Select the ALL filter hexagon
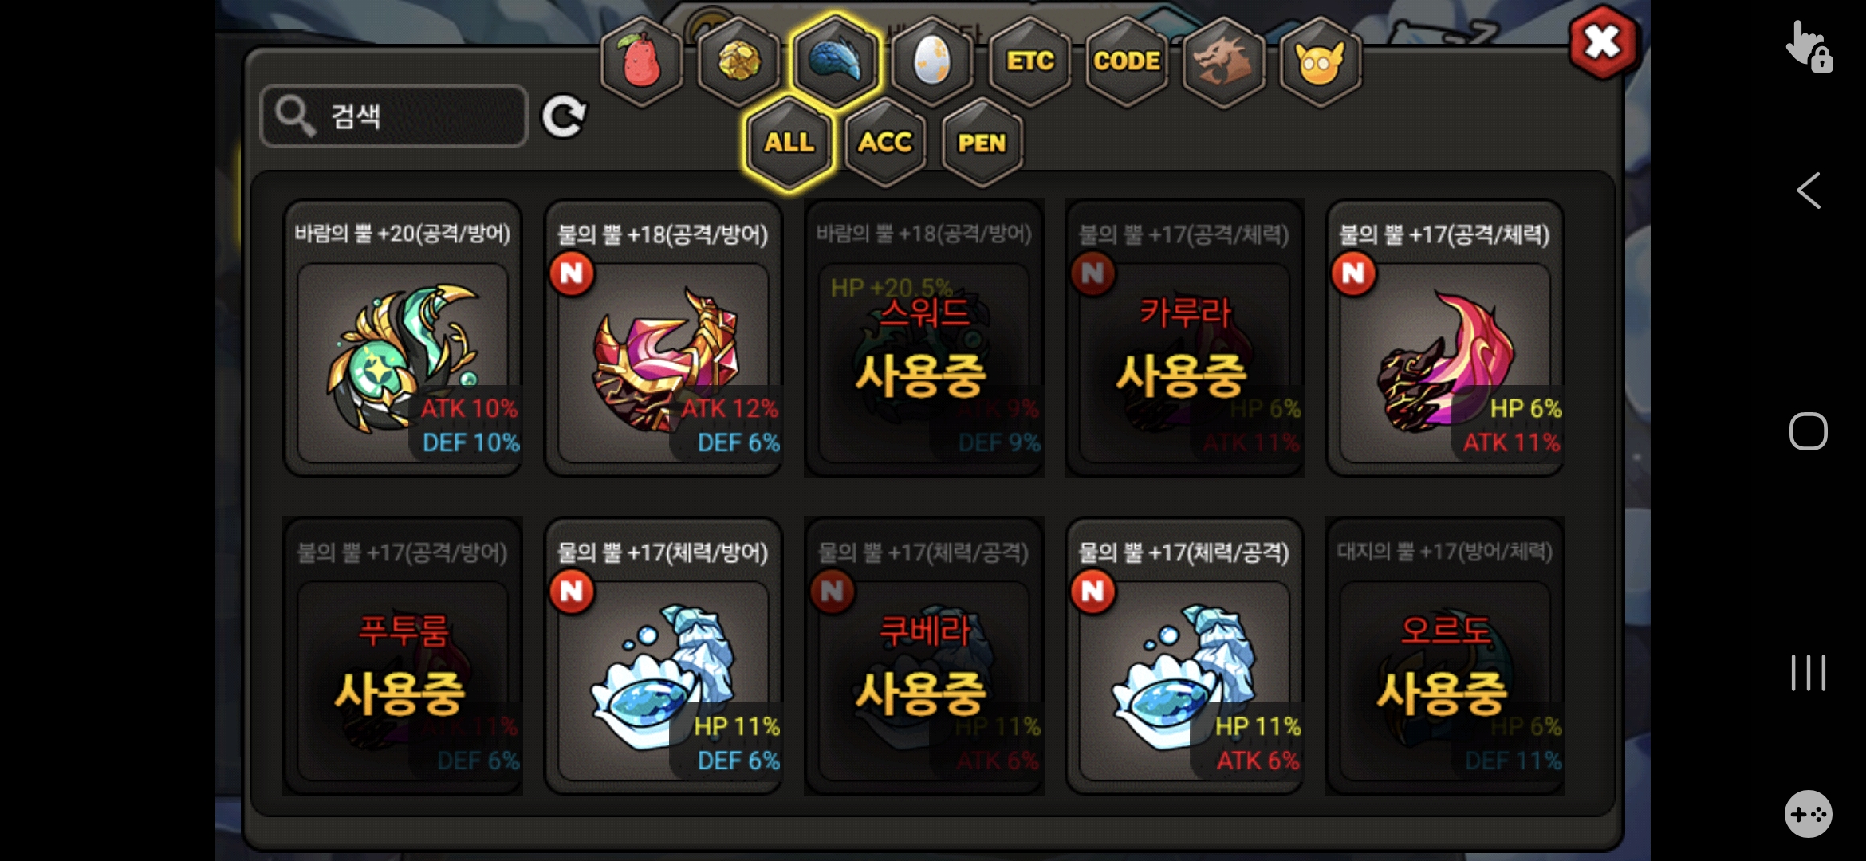Screen dimensions: 1866x861 (789, 143)
